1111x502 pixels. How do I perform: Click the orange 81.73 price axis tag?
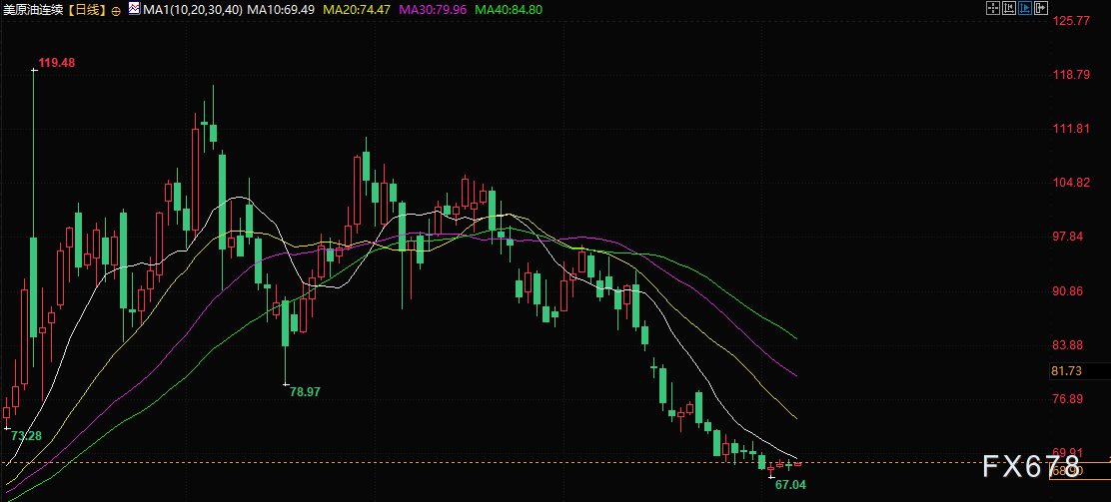[x=1066, y=371]
